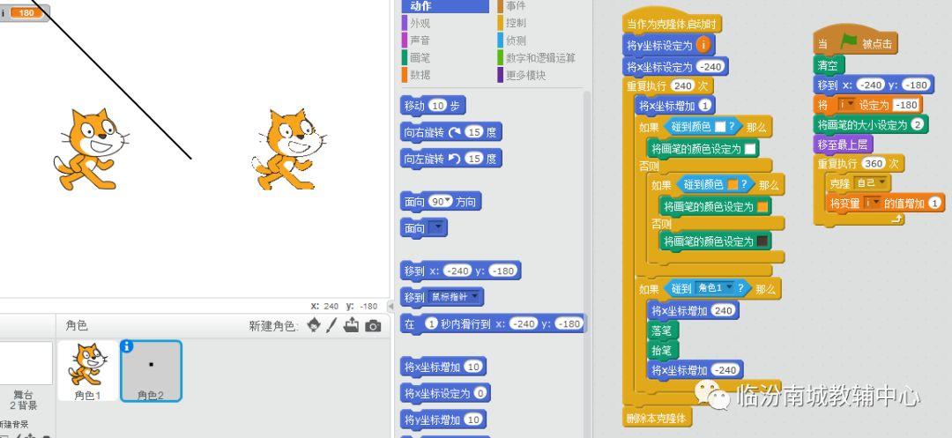
Task: Edit the 240 value in 重复执行 block
Action: 682,85
